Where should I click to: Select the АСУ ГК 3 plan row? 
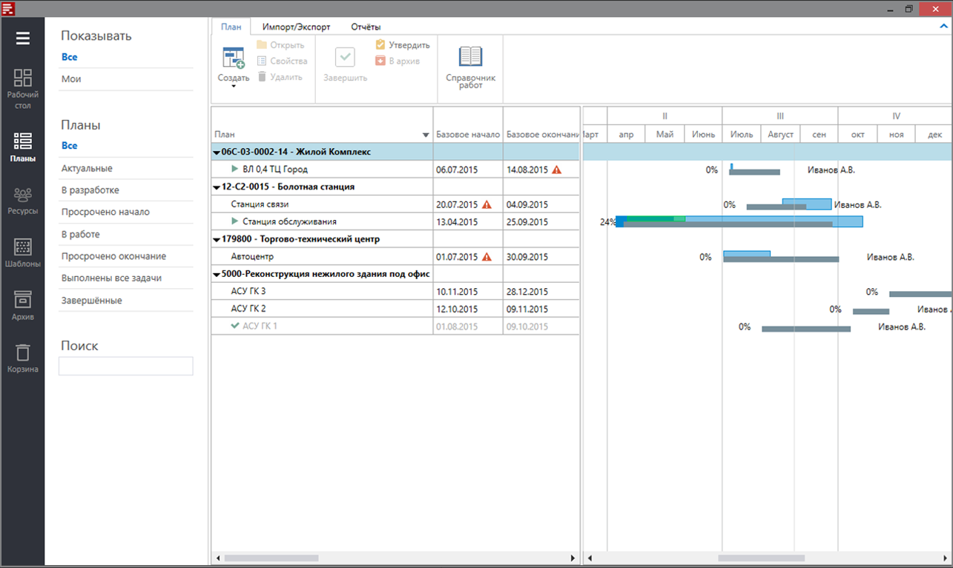point(395,291)
